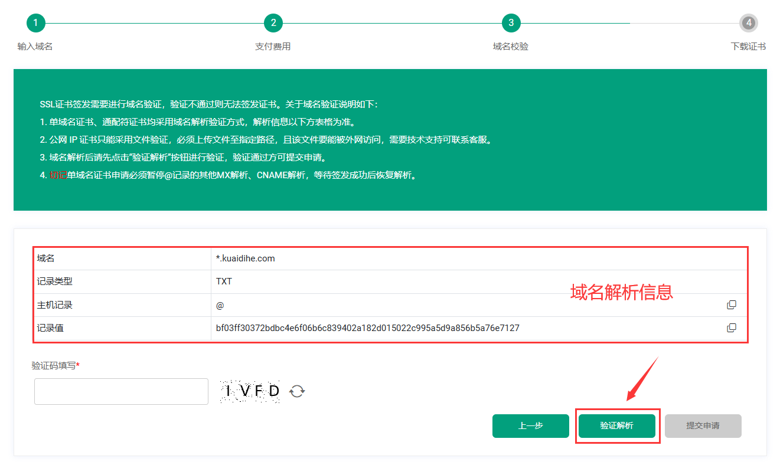
Task: Select step 4 circle 下载证书
Action: [749, 23]
